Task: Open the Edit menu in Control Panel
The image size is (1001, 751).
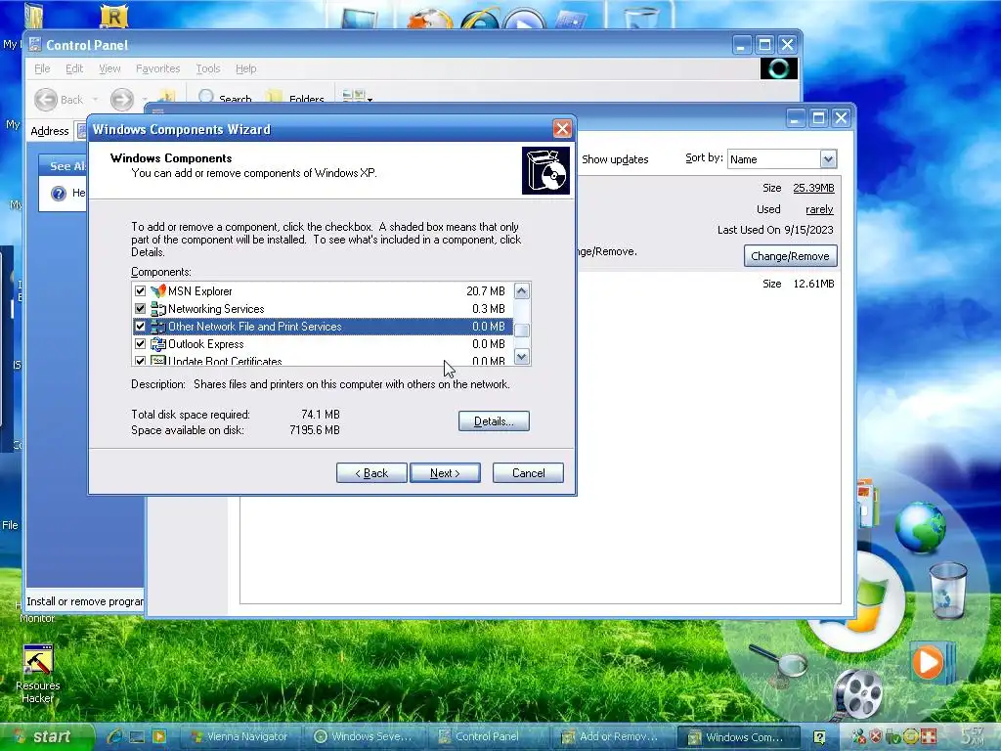Action: 74,68
